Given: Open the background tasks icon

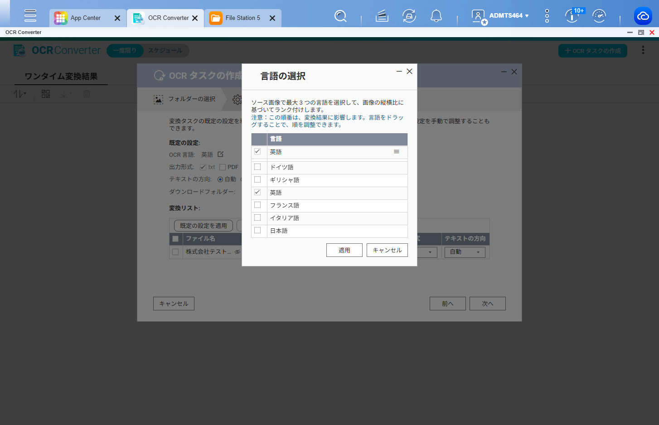Looking at the screenshot, I should pos(382,16).
